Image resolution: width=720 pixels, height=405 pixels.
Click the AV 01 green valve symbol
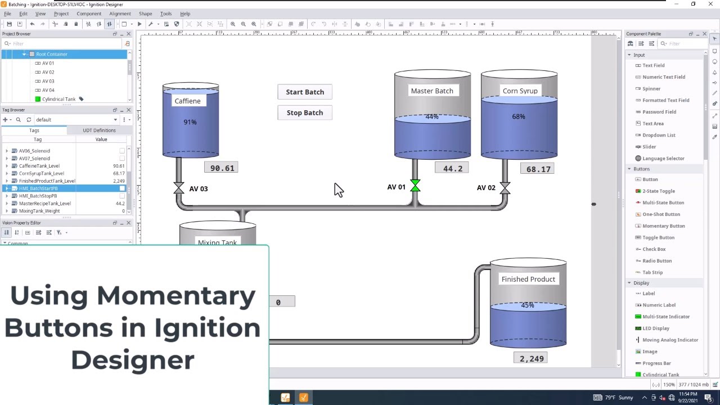coord(415,186)
